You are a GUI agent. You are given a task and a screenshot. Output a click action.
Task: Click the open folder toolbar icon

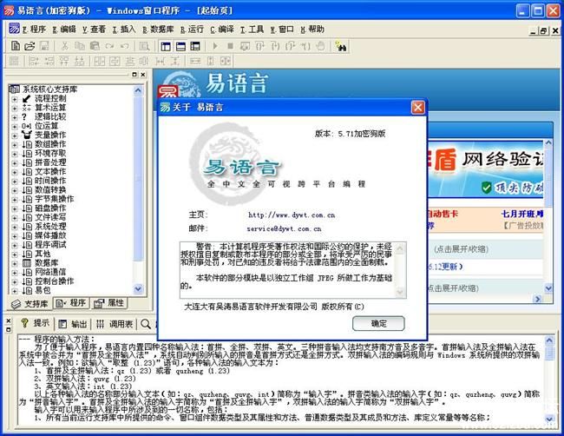tap(30, 46)
